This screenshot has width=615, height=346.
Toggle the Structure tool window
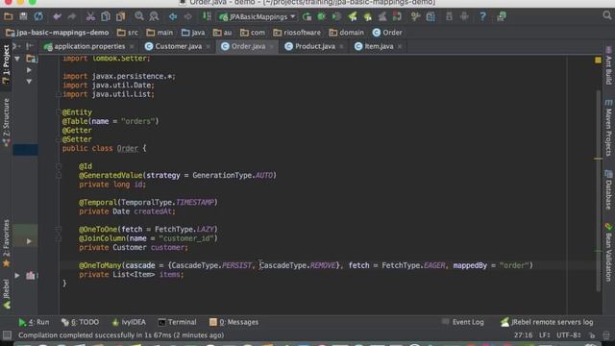tap(6, 122)
